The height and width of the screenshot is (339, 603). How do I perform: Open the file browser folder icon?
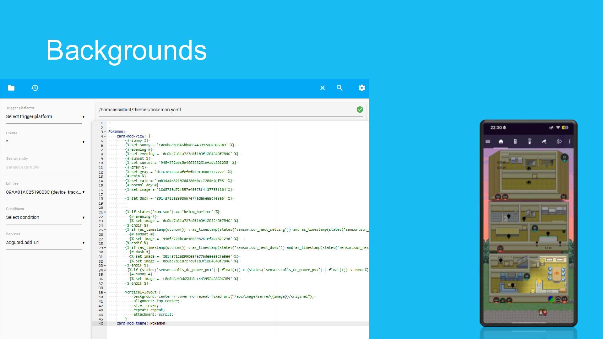(11, 88)
